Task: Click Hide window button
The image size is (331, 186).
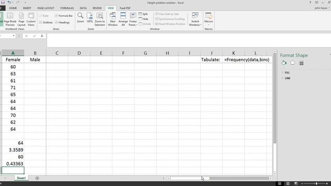Action: pyautogui.click(x=143, y=19)
